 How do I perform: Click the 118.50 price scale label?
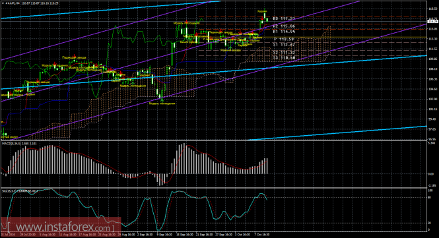(x=433, y=9)
